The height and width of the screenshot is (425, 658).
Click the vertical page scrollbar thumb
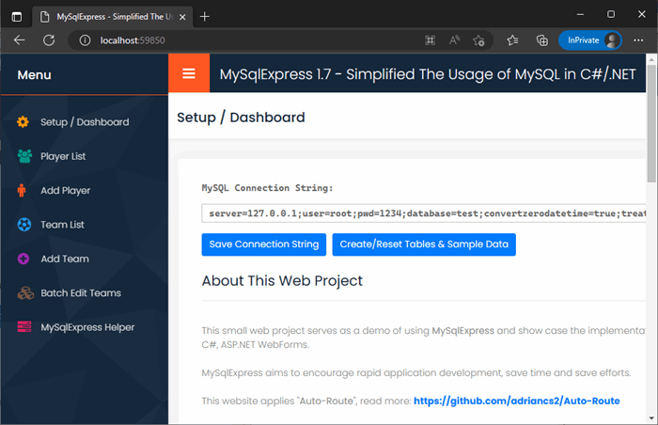[x=651, y=124]
